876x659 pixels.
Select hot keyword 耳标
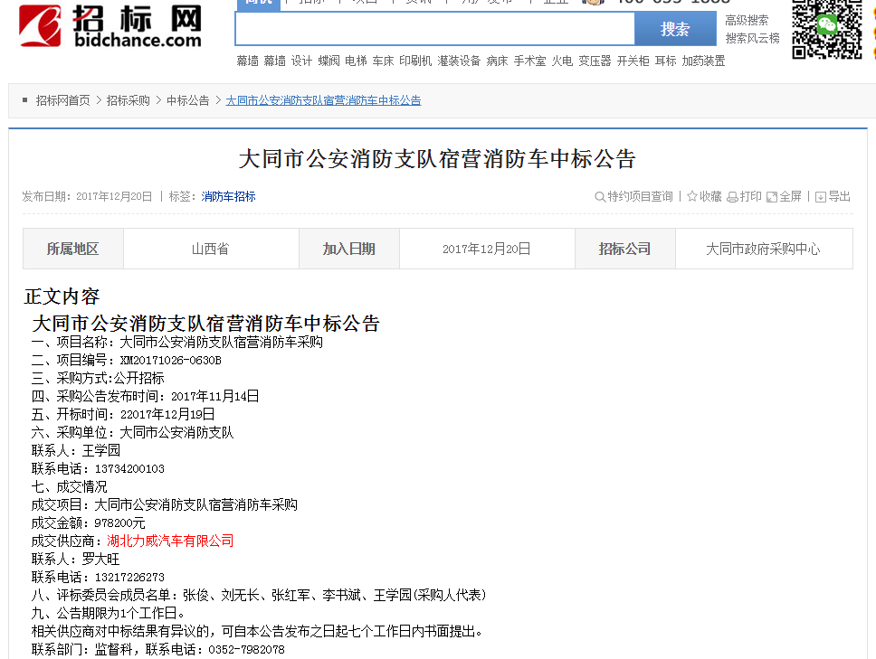[665, 61]
